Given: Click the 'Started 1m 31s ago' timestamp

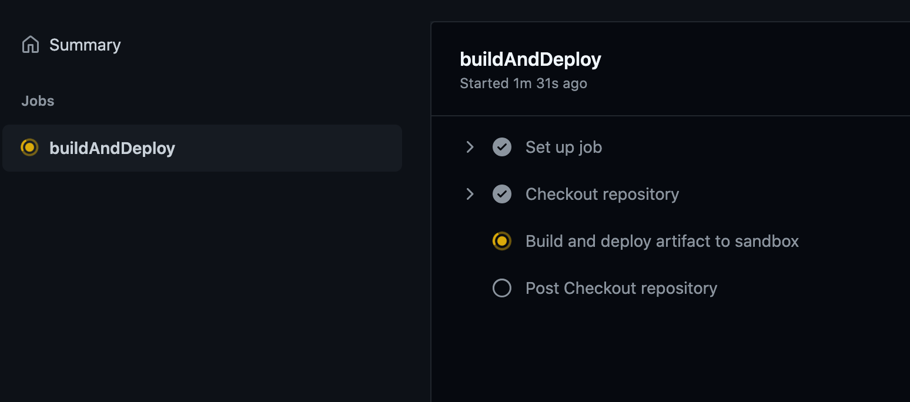Looking at the screenshot, I should tap(523, 83).
